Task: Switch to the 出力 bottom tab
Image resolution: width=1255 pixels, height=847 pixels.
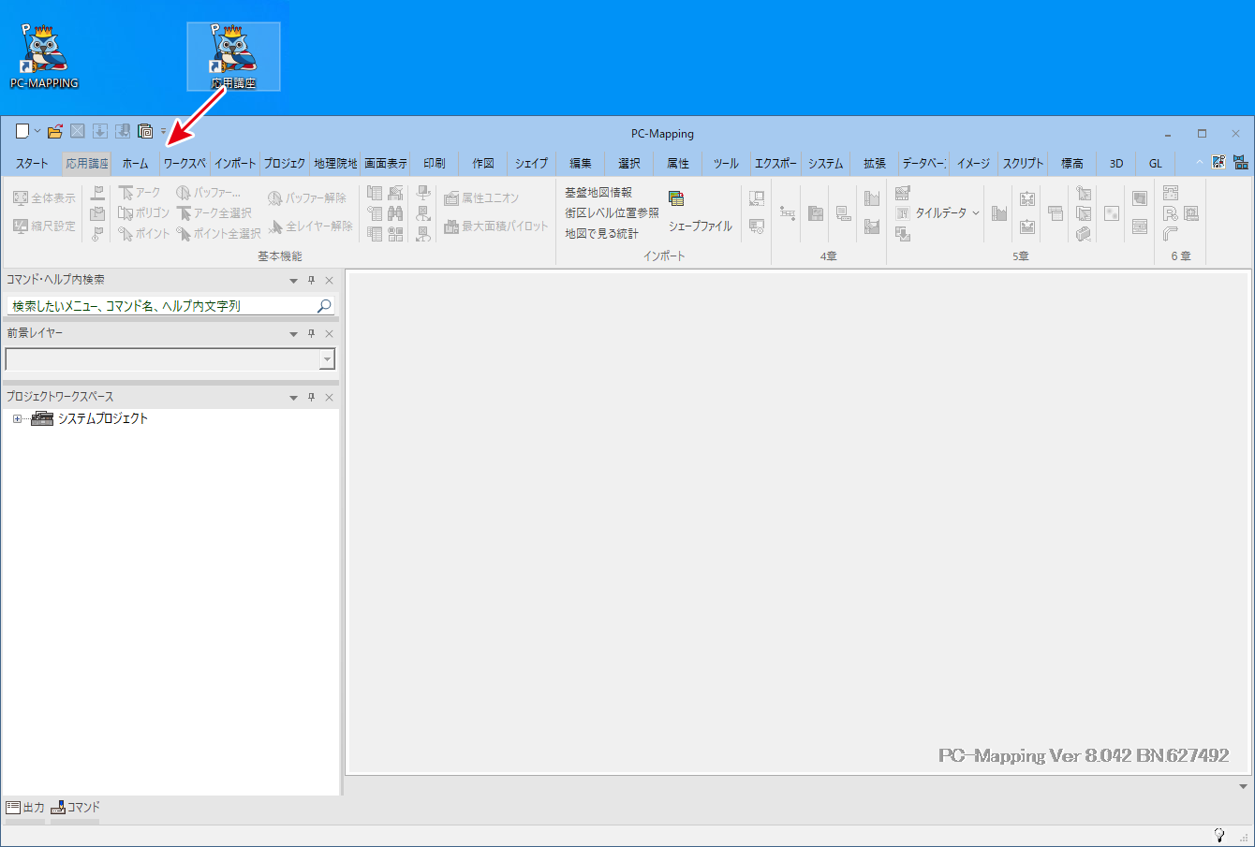Action: [25, 807]
